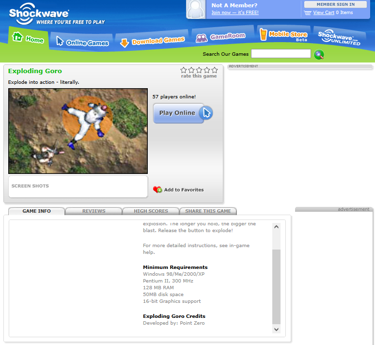375x345 pixels.
Task: Click the Shockwave logo
Action: tap(39, 14)
